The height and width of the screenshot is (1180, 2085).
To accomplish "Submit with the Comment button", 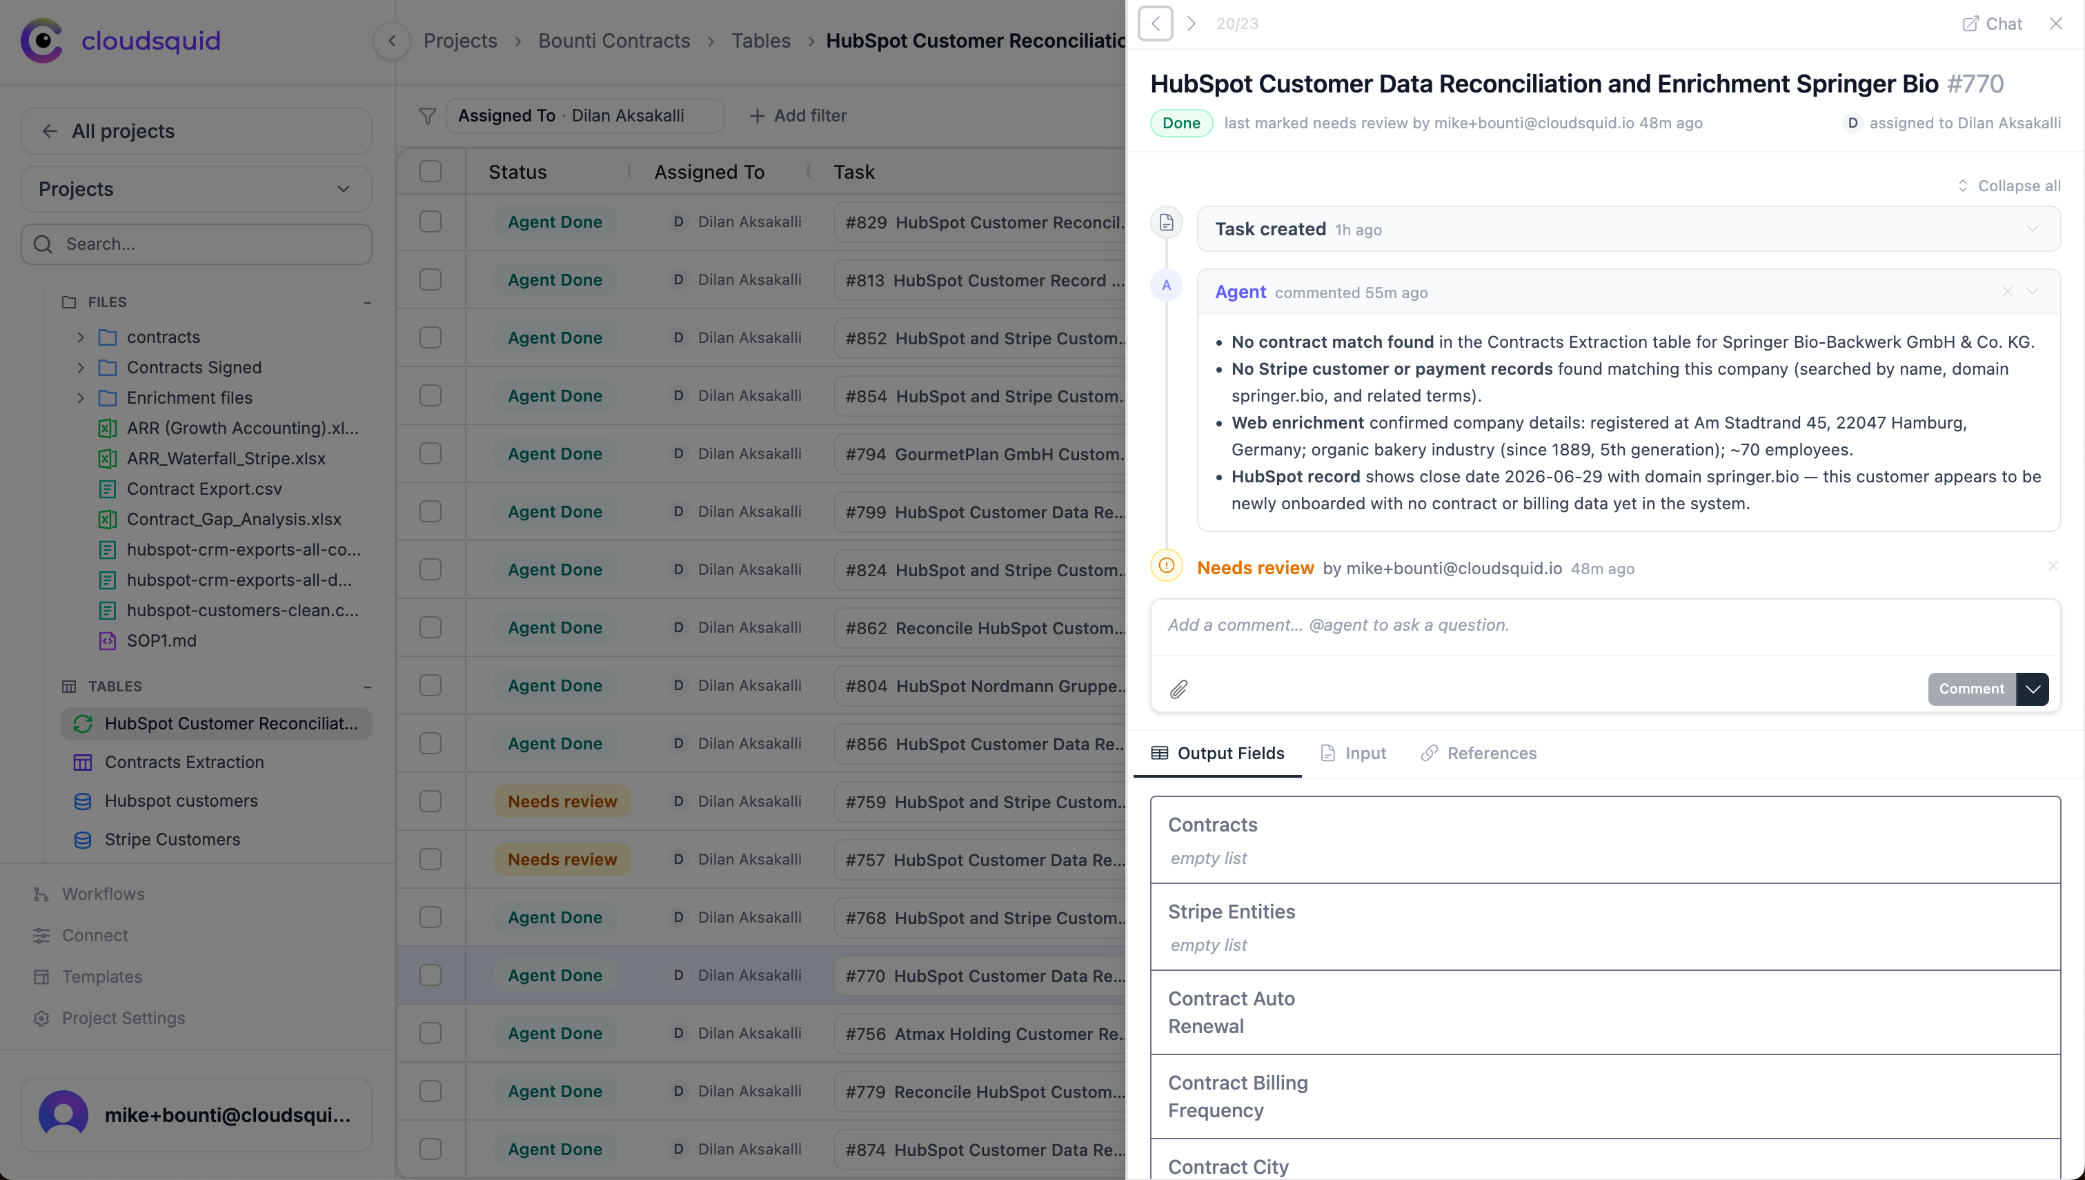I will [1972, 689].
